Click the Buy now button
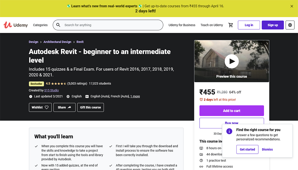298x170 pixels. (231, 123)
